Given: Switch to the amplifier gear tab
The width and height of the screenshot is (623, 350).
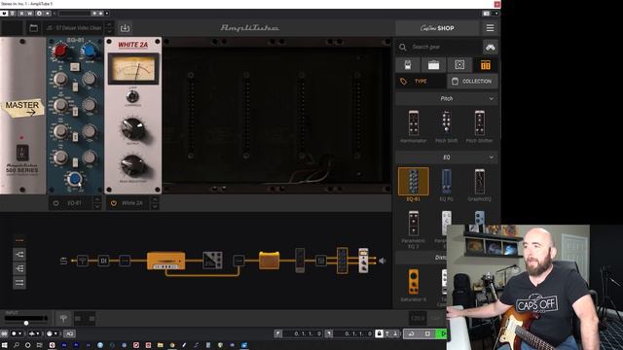Looking at the screenshot, I should pyautogui.click(x=433, y=65).
